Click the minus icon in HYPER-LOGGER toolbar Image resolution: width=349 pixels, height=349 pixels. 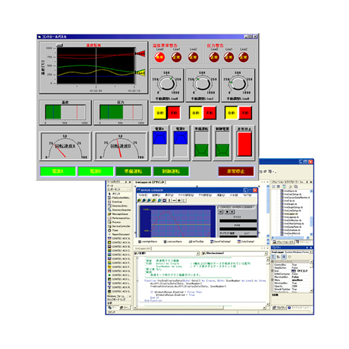coord(174,200)
